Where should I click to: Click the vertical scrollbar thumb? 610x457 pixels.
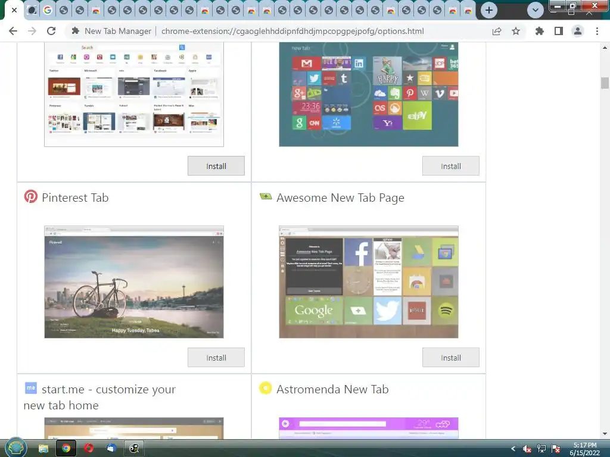605,83
